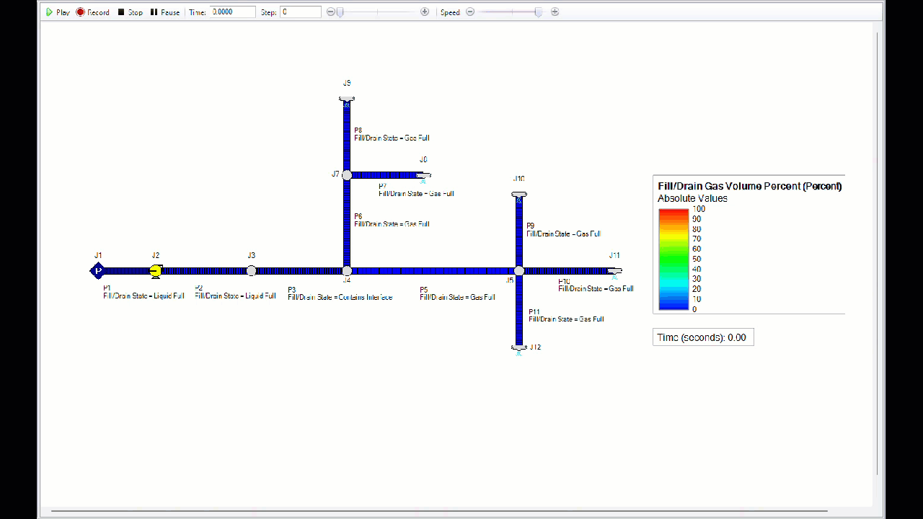This screenshot has height=519, width=923.
Task: Click the Speed slider thumb
Action: [x=538, y=12]
